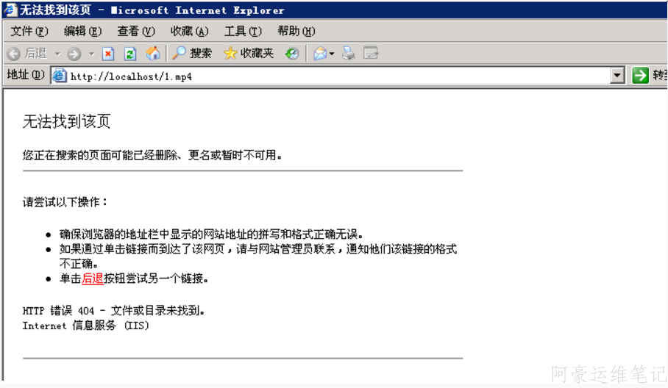
Task: Expand the Back button history dropdown arrow
Action: tap(57, 54)
